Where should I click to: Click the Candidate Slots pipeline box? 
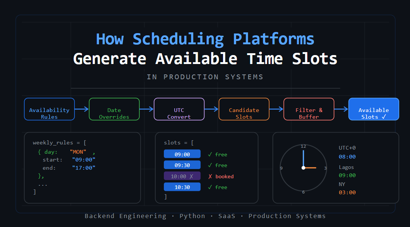click(244, 109)
